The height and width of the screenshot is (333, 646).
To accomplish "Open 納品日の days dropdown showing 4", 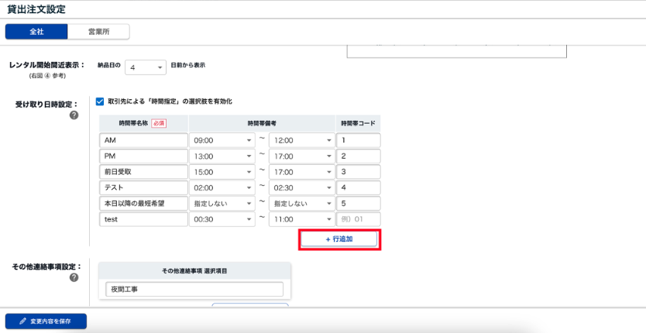I will (146, 67).
